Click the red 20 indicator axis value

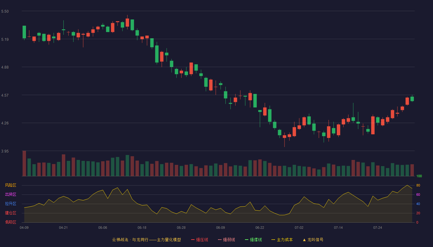click(418, 213)
